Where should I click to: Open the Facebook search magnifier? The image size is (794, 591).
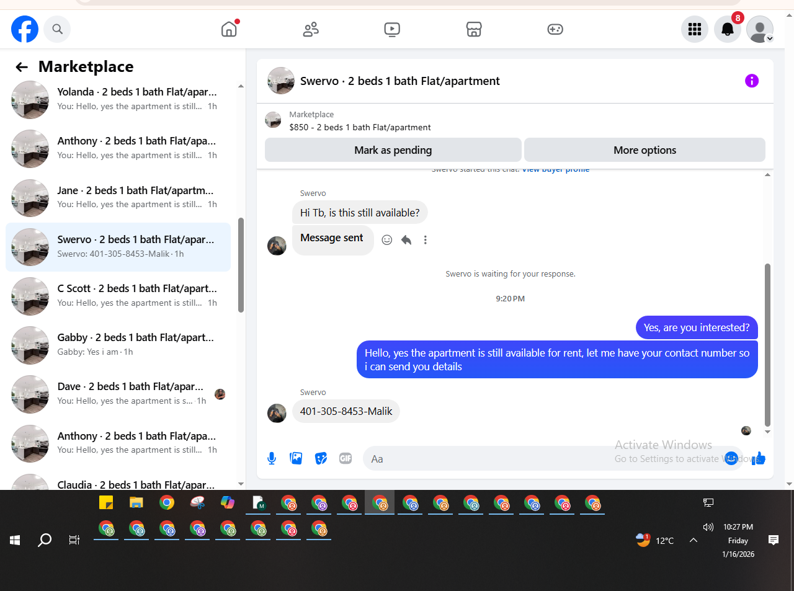coord(57,29)
